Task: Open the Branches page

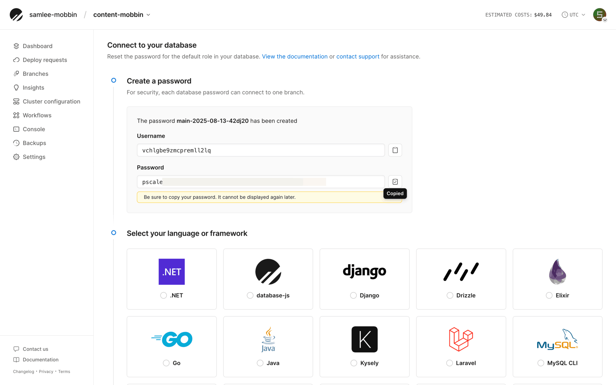Action: point(36,73)
